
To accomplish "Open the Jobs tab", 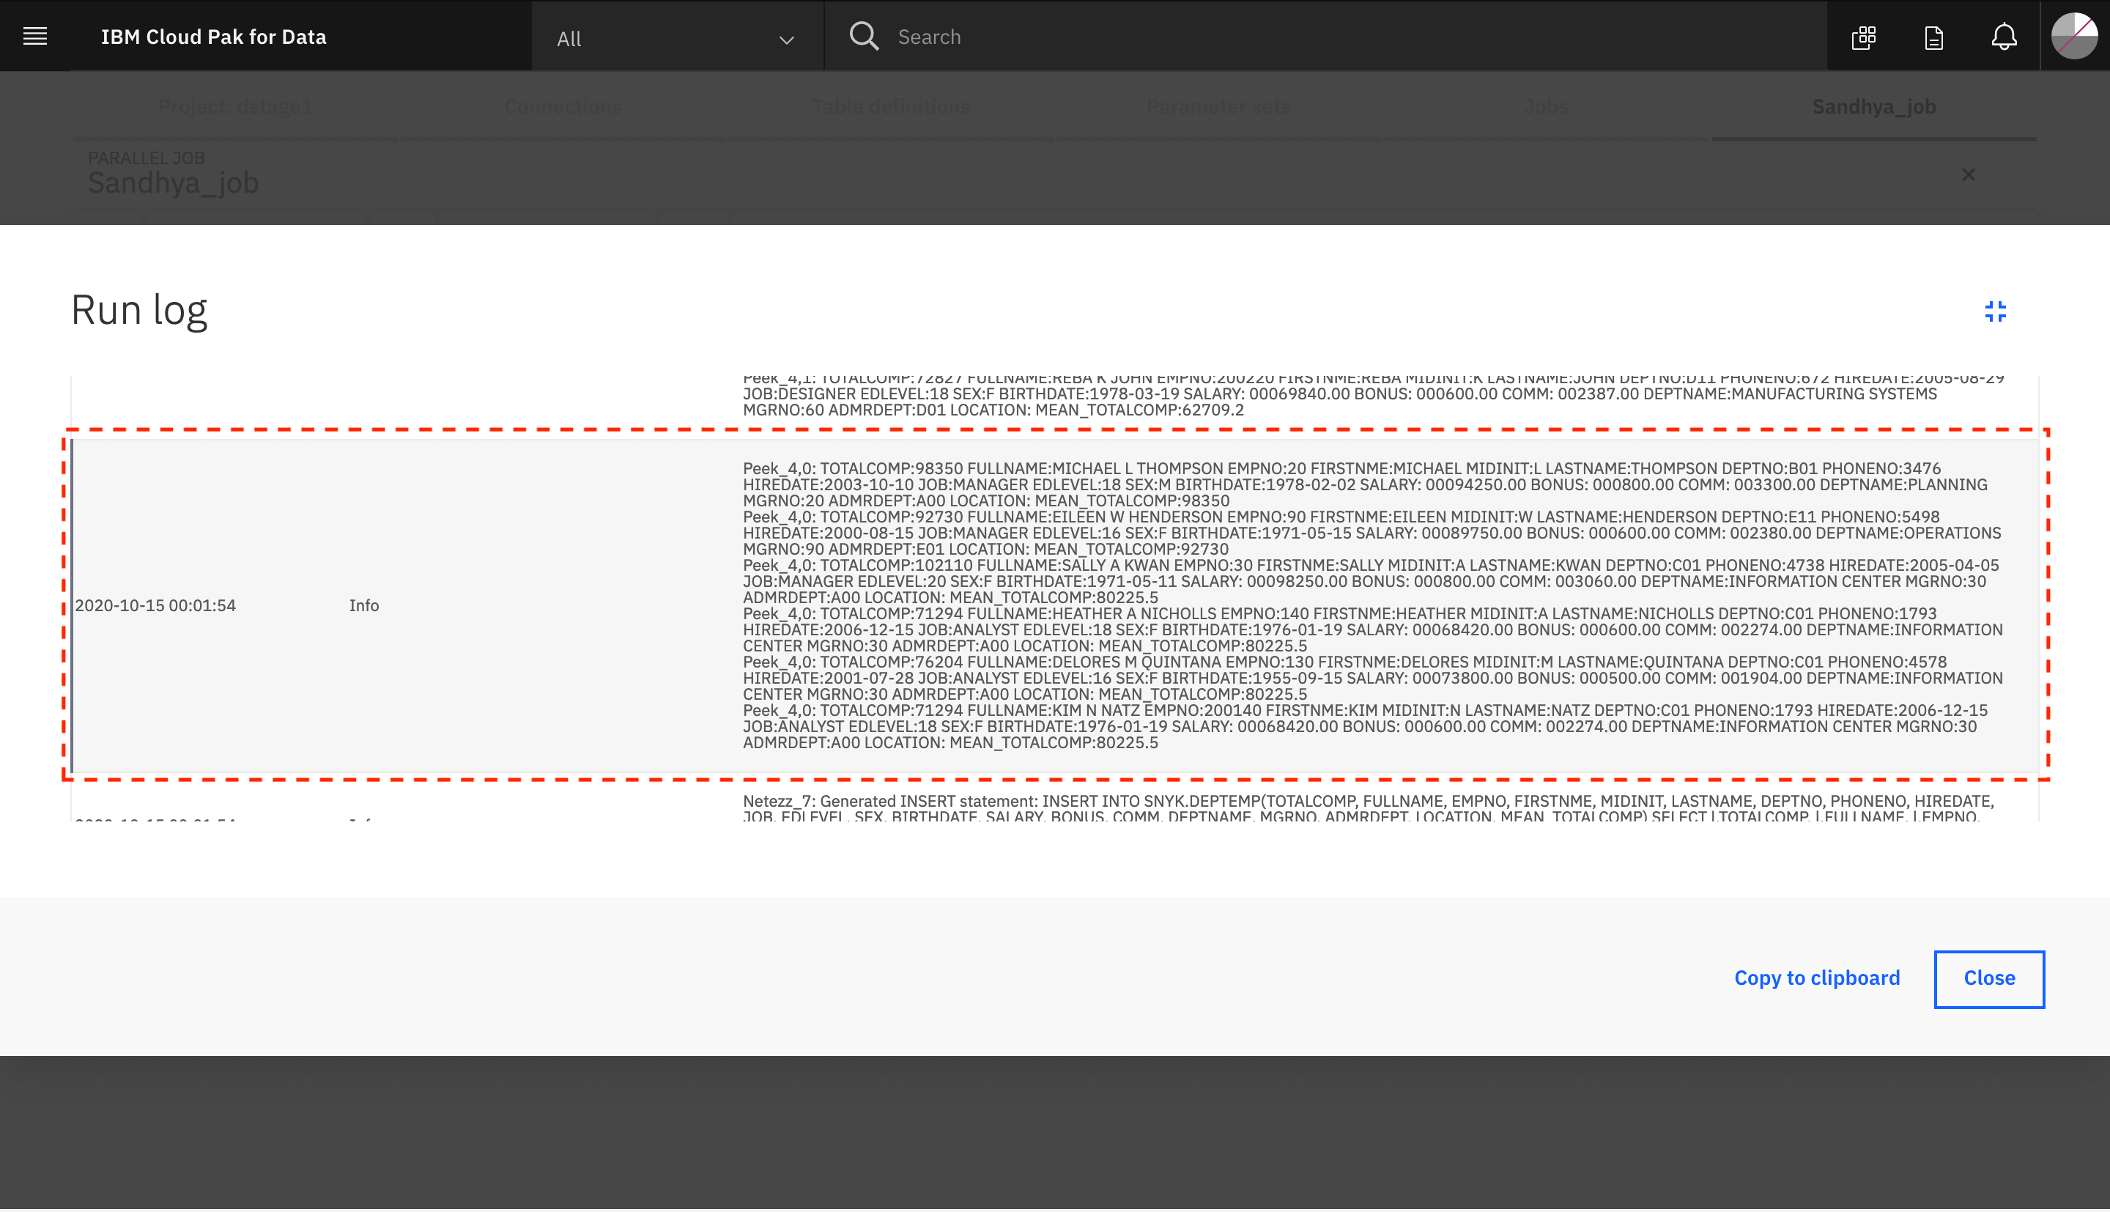I will (1545, 106).
